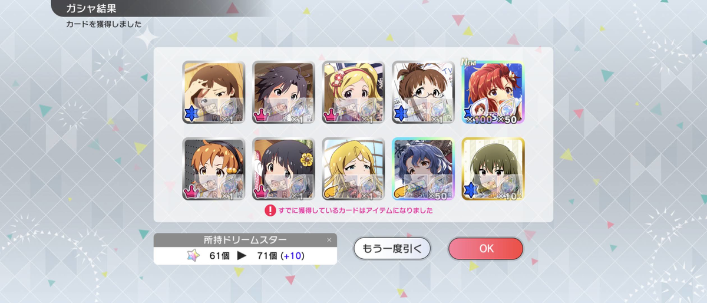Choose the blonde twin-tail idol card
This screenshot has width=707, height=303.
[x=353, y=92]
